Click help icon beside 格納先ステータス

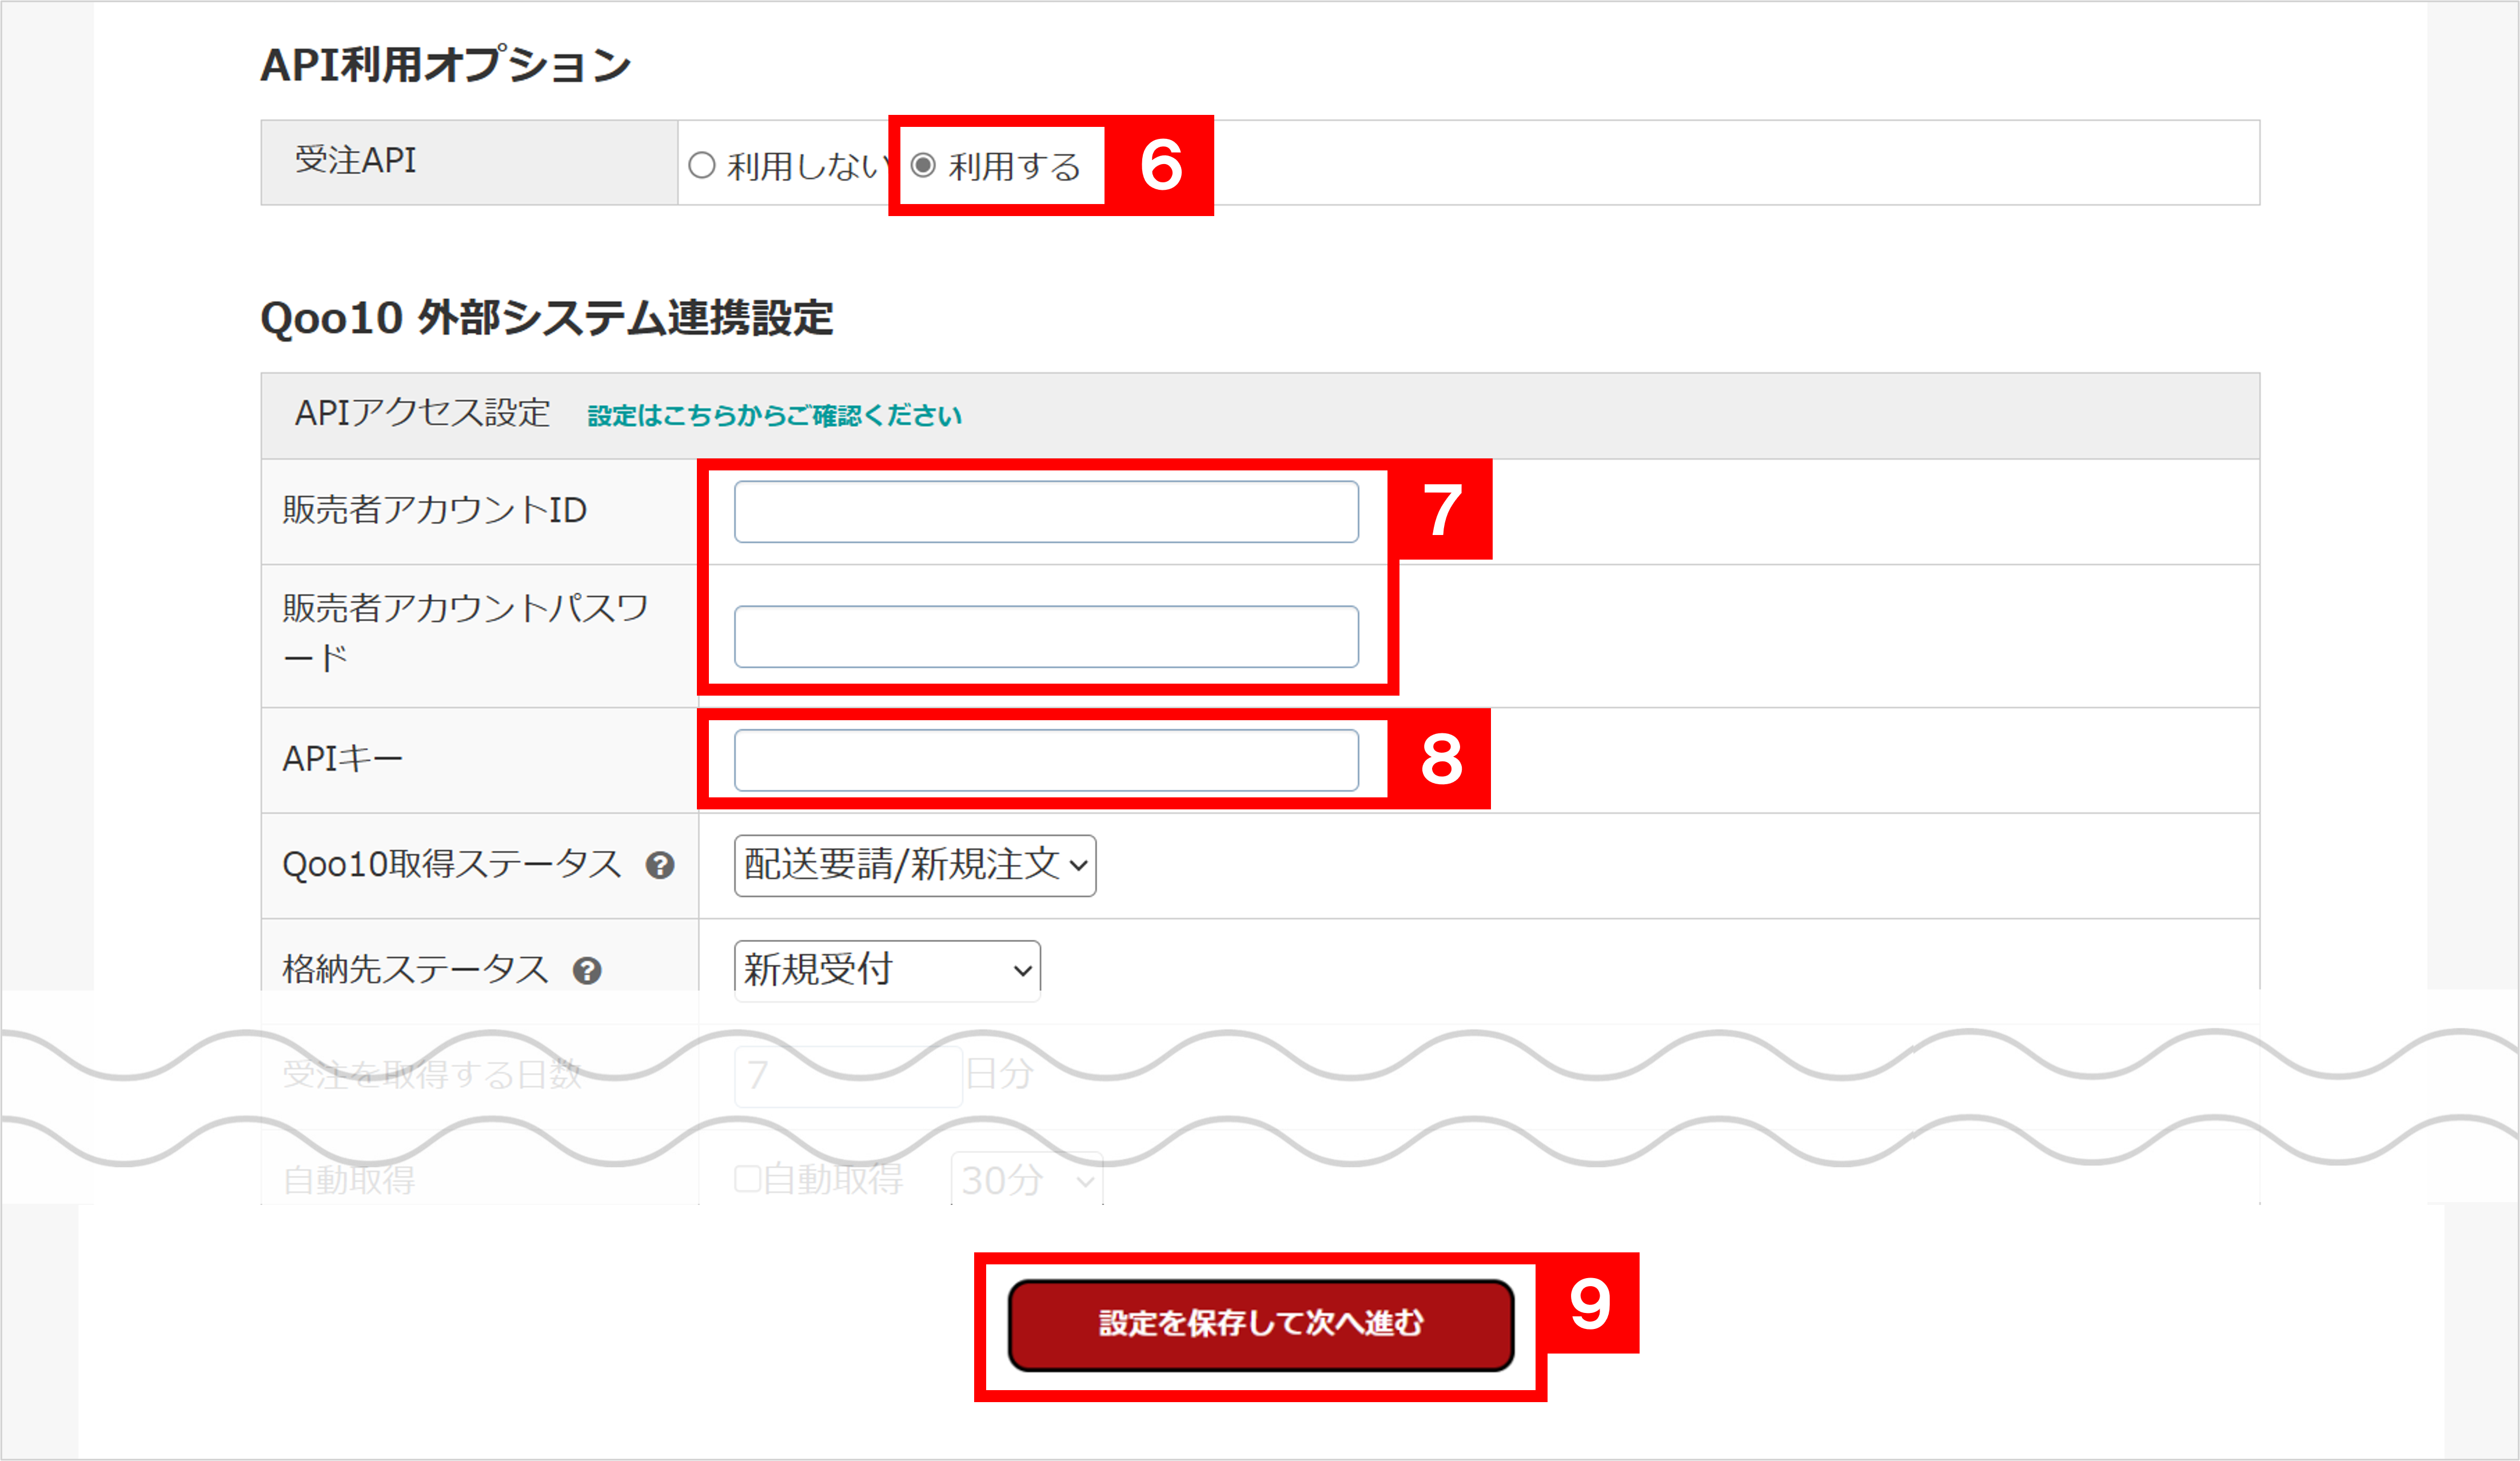click(587, 970)
